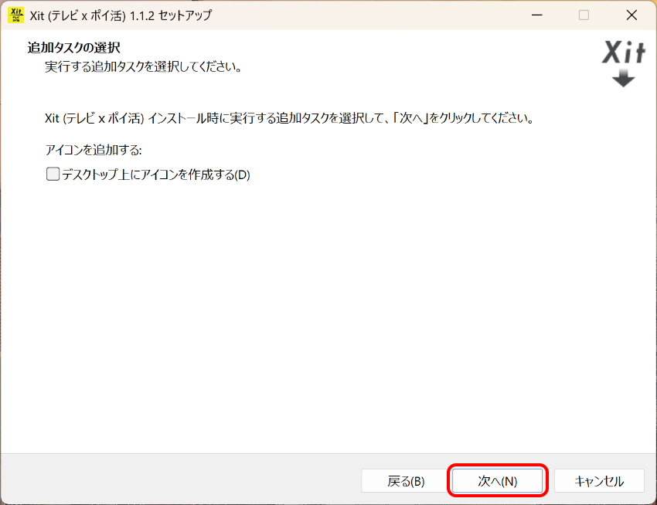This screenshot has width=657, height=505.
Task: Minimize the setup window
Action: (536, 15)
